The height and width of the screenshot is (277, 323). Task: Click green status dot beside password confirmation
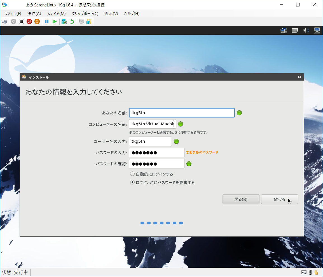point(189,164)
